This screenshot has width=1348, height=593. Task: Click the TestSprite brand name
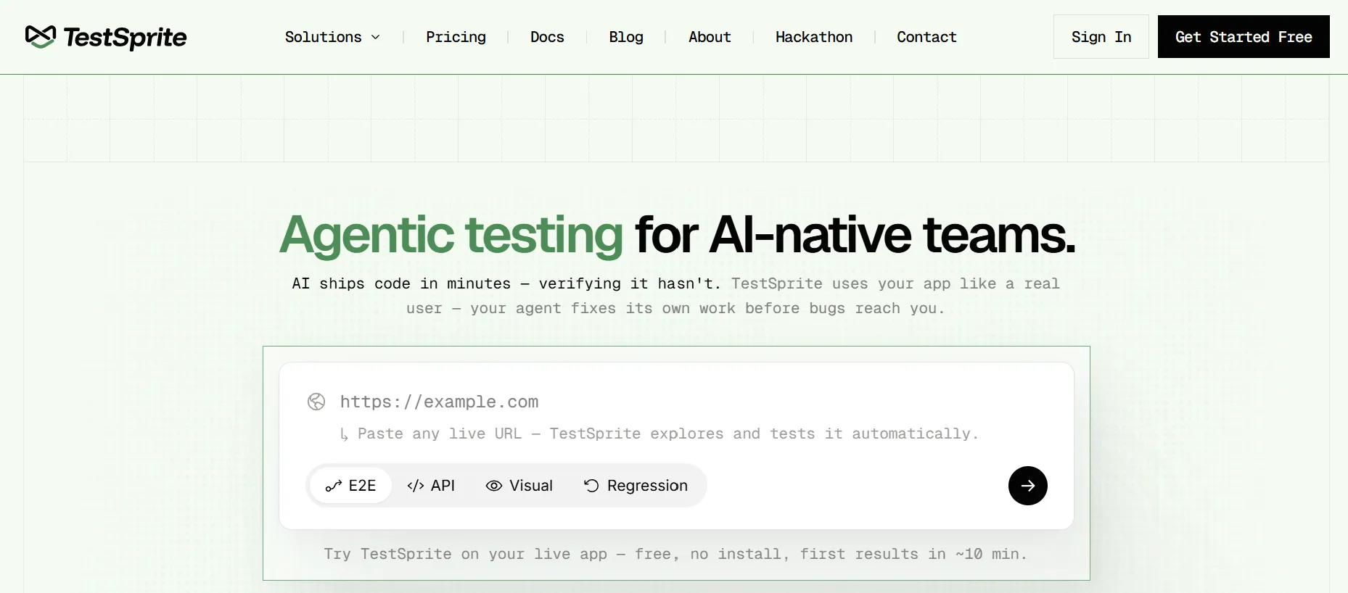[125, 37]
